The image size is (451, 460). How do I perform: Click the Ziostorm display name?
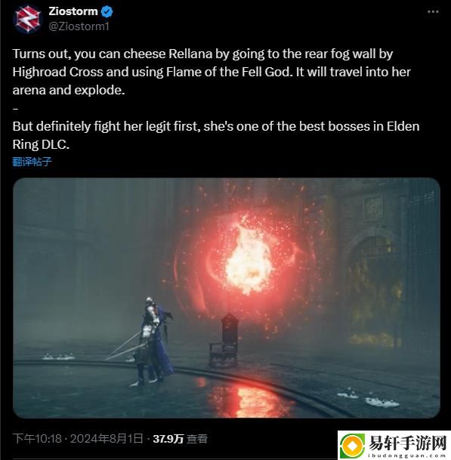(x=73, y=11)
